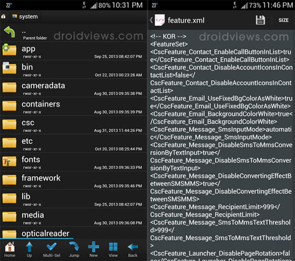Tap the right status bar battery 73% indicator

[255, 5]
